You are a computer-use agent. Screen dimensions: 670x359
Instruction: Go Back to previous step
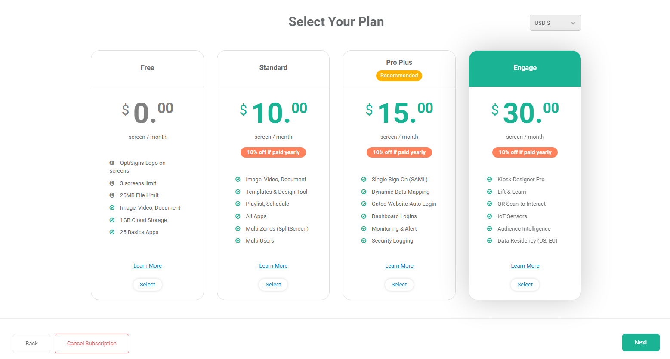[31, 344]
